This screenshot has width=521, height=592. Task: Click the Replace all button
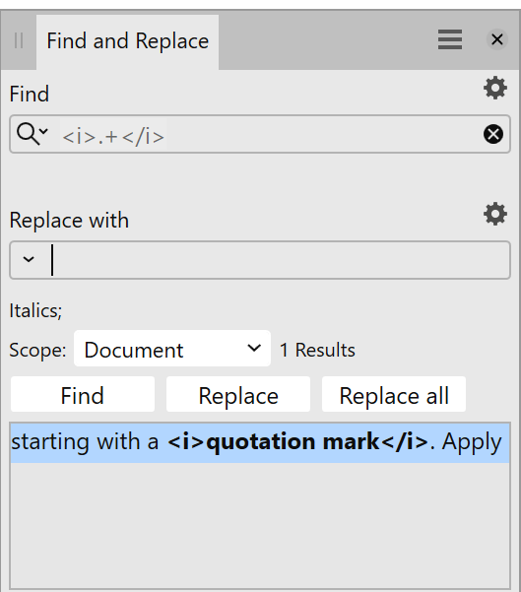tap(394, 395)
